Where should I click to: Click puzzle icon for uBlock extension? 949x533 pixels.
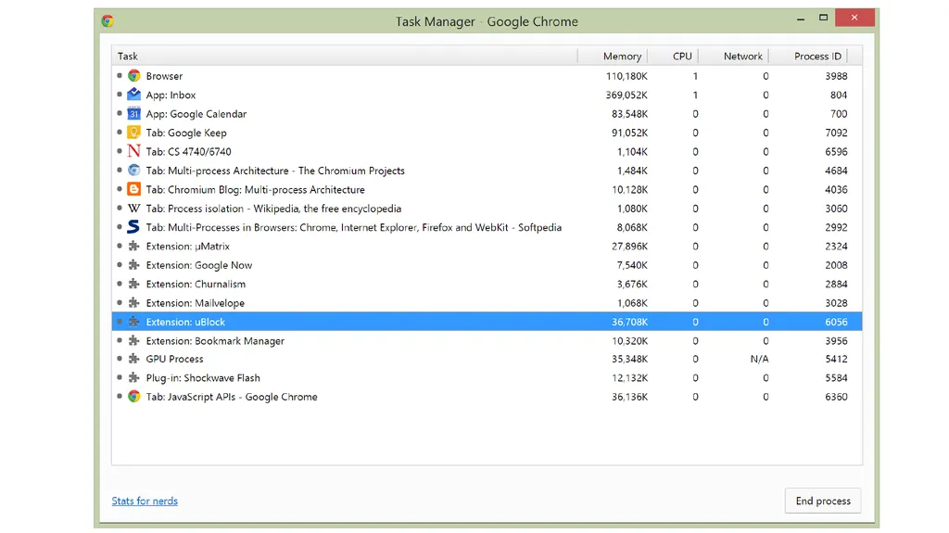coord(133,322)
